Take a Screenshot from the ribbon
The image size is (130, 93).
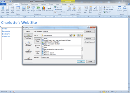[49, 9]
